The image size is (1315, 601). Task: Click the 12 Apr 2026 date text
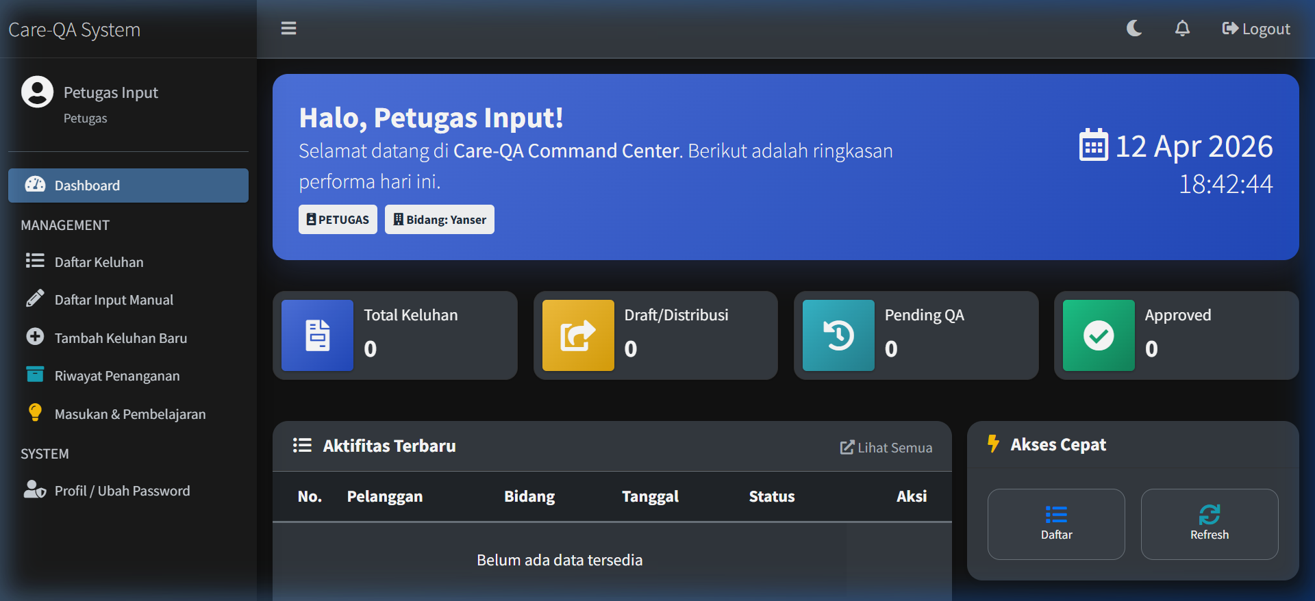pyautogui.click(x=1194, y=146)
